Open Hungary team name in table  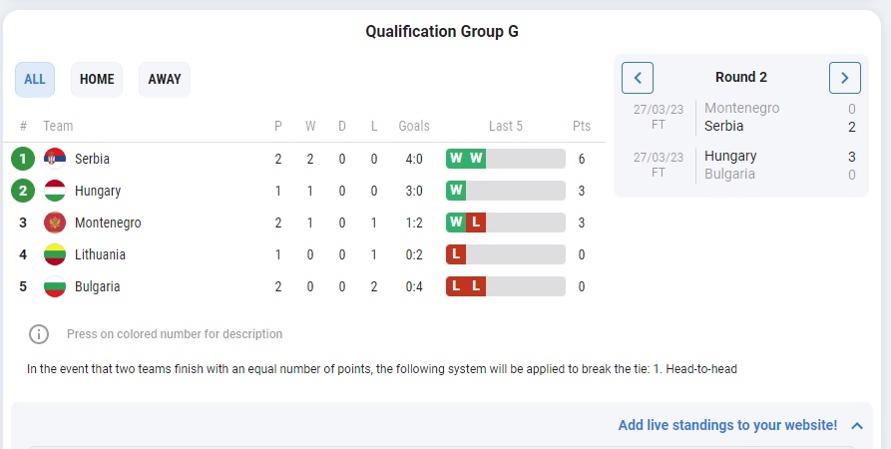point(98,191)
